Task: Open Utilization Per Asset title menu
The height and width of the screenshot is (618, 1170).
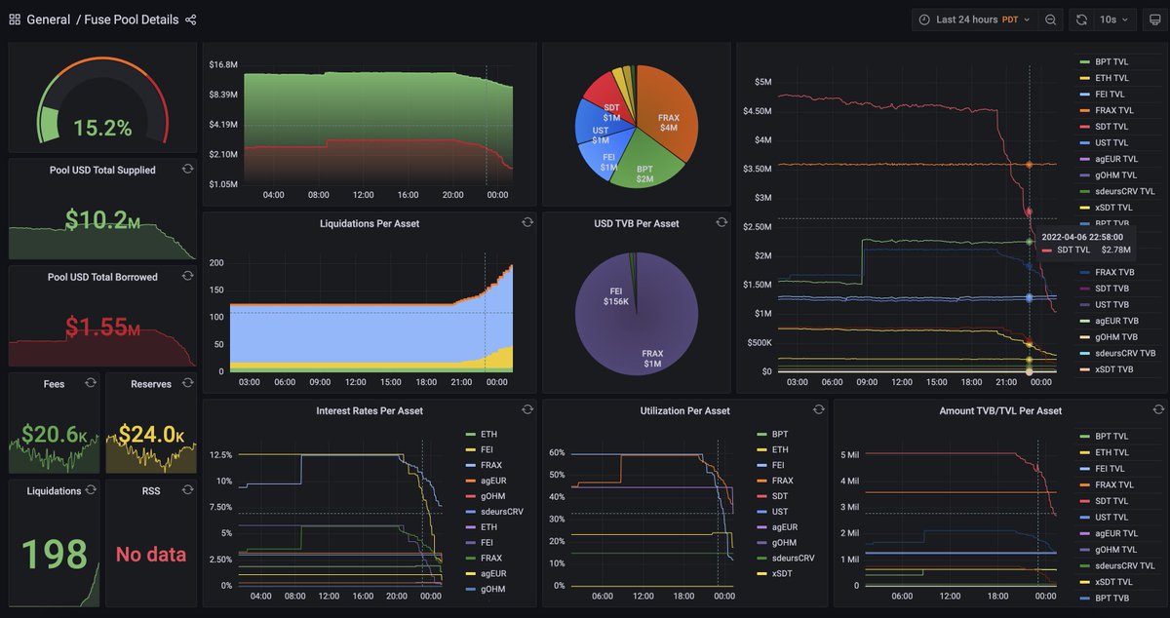Action: point(685,410)
